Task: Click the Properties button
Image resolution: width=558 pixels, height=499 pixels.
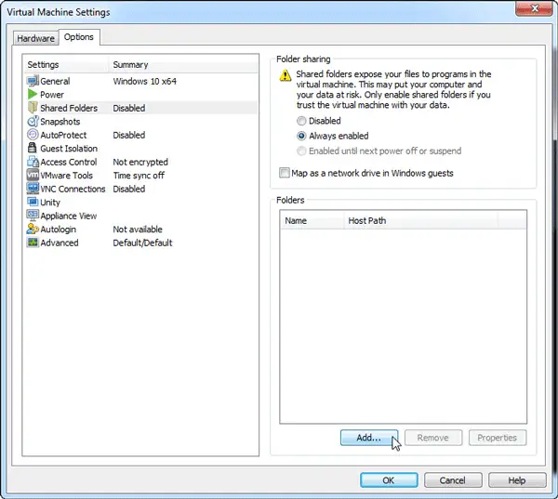Action: point(498,438)
